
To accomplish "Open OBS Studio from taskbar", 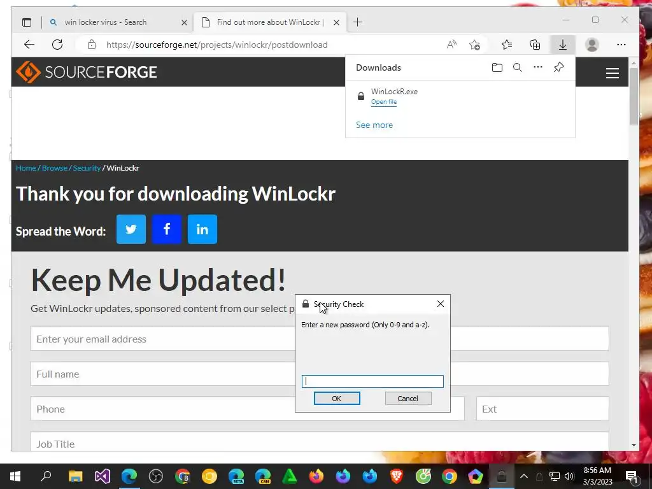I will click(x=156, y=476).
